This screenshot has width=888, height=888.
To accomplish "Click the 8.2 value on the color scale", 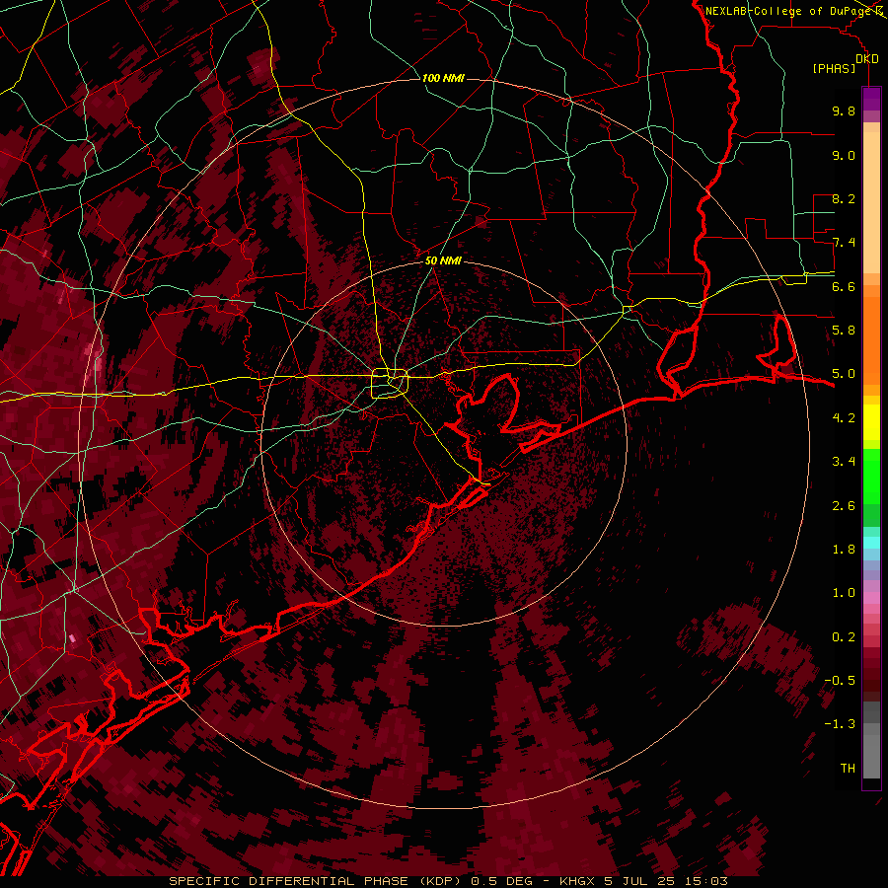I will (x=844, y=198).
